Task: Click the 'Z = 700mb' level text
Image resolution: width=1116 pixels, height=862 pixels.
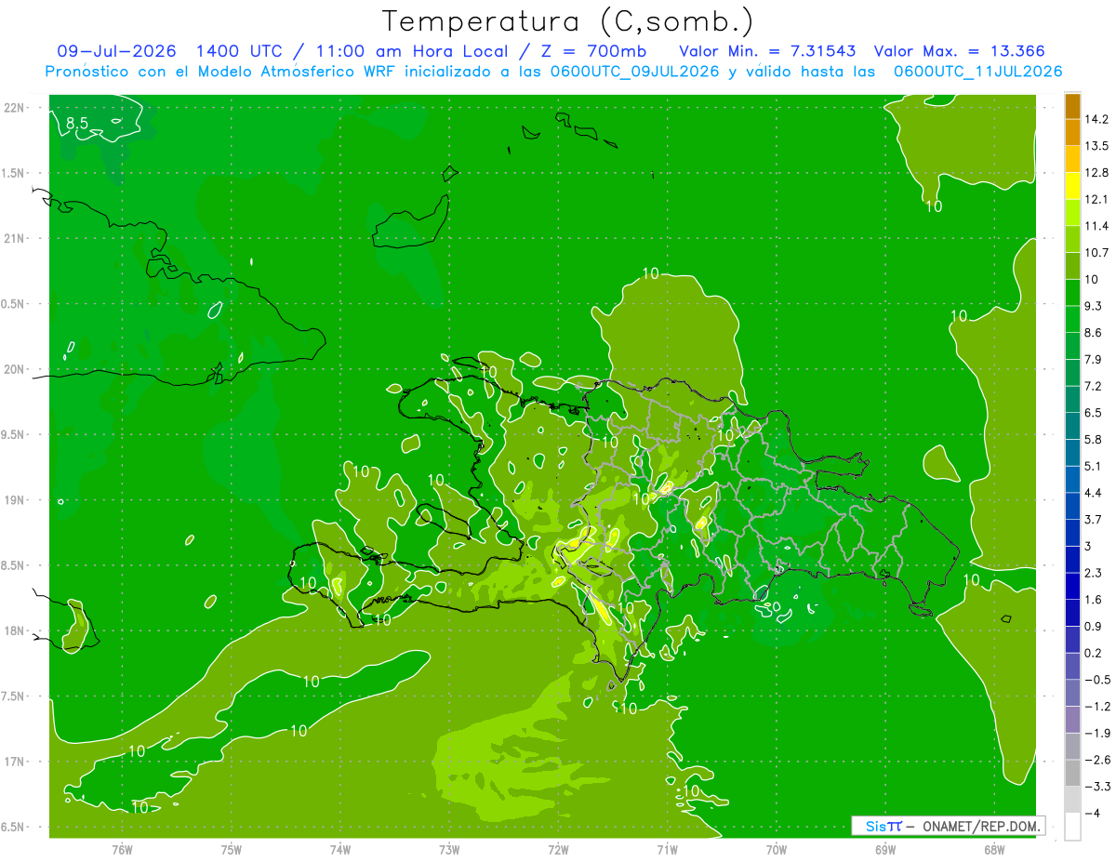Action: (592, 51)
